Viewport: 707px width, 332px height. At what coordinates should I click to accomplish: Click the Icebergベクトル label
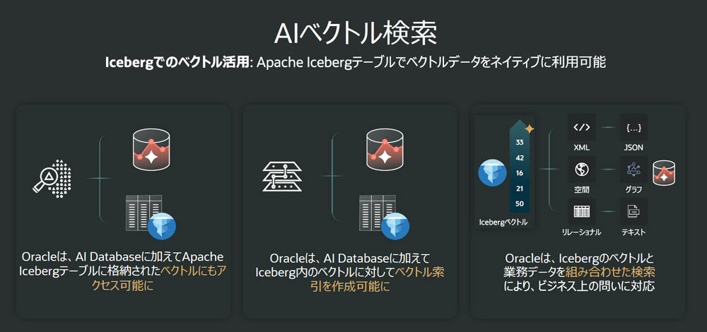[x=503, y=222]
